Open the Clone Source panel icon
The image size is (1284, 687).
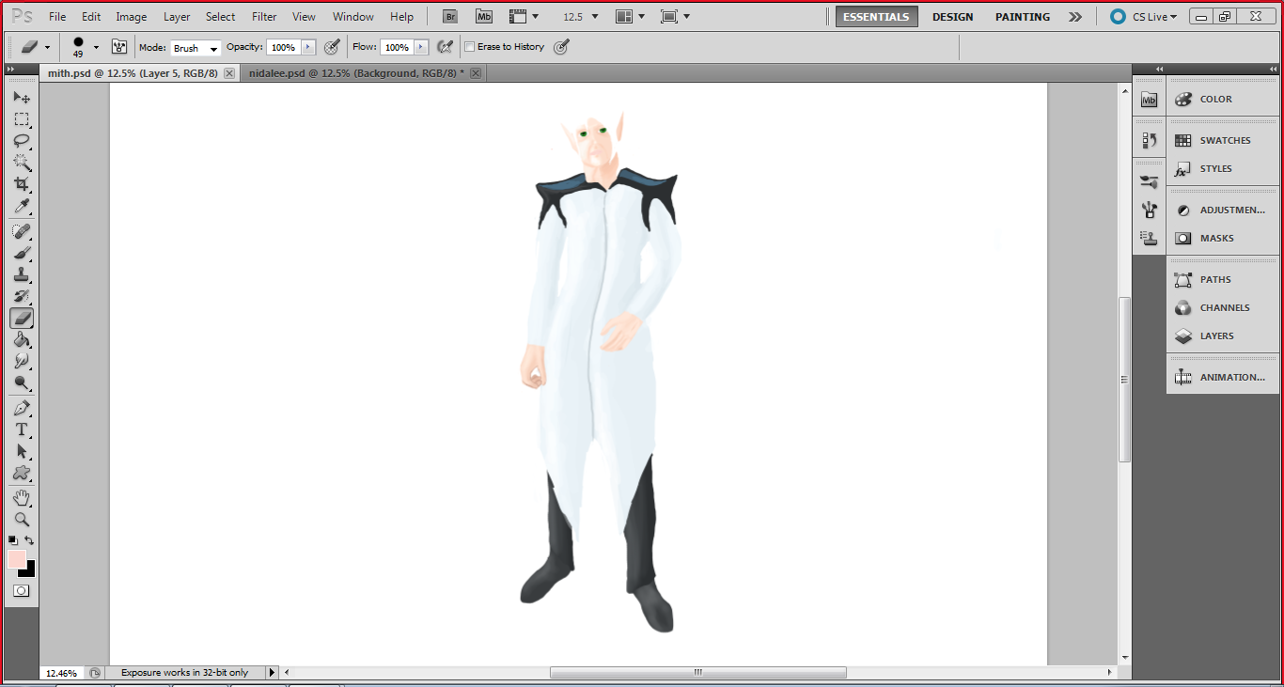[x=1149, y=238]
